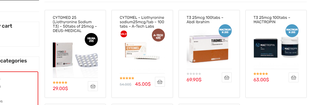Add CYTOMEL A-Tech Labs to cart
The width and height of the screenshot is (311, 105).
point(160,82)
